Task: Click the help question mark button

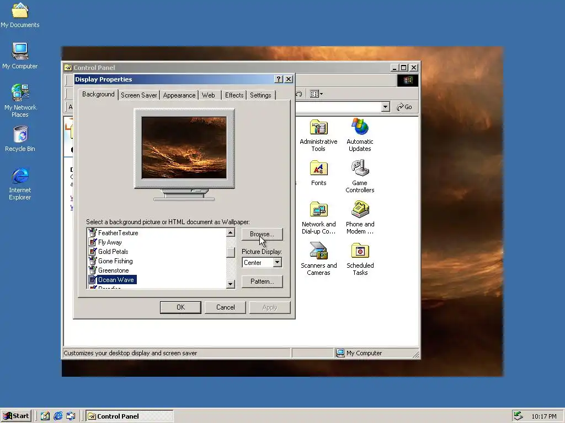Action: pos(279,79)
